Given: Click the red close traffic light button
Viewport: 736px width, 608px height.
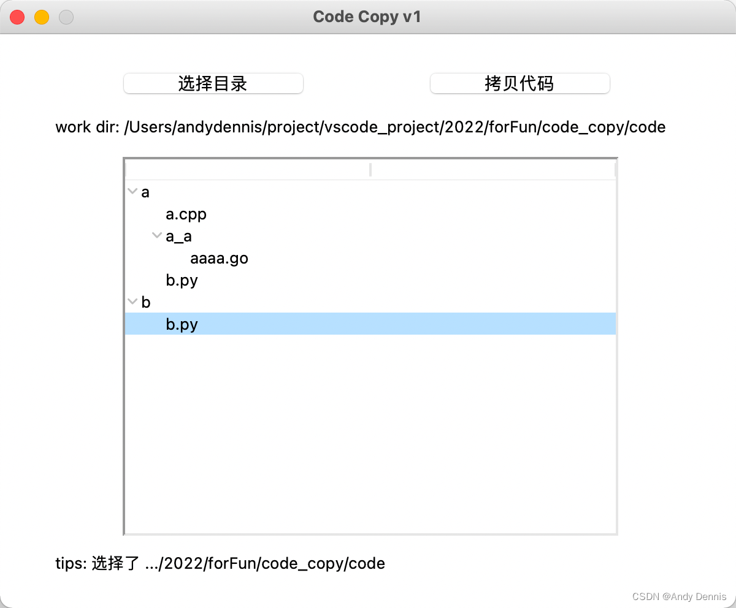Looking at the screenshot, I should (x=17, y=17).
